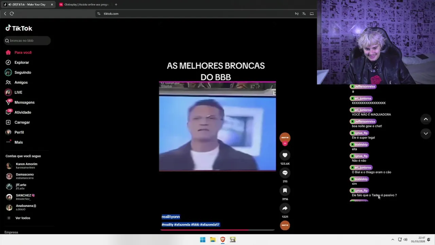The height and width of the screenshot is (245, 435).
Task: Click biabisbip's name above "eita"
Action: point(361,145)
